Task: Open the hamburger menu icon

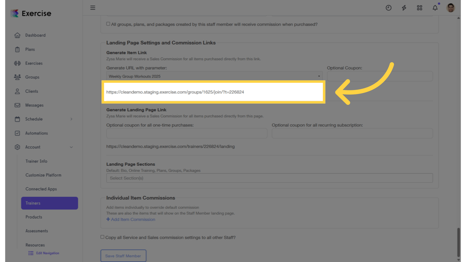Action: coord(93,8)
